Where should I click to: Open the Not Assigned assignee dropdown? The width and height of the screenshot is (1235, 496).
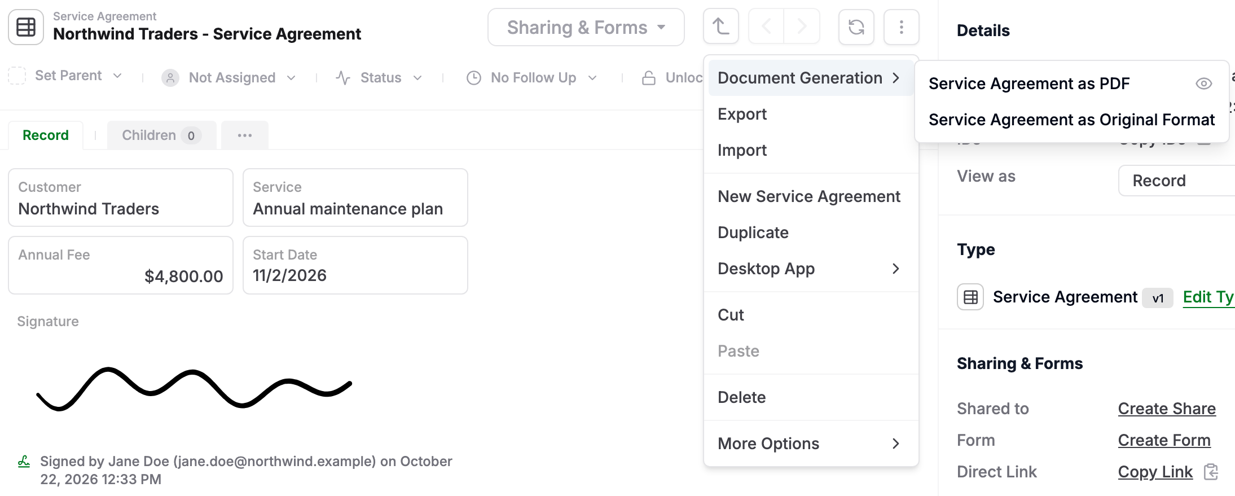[291, 78]
